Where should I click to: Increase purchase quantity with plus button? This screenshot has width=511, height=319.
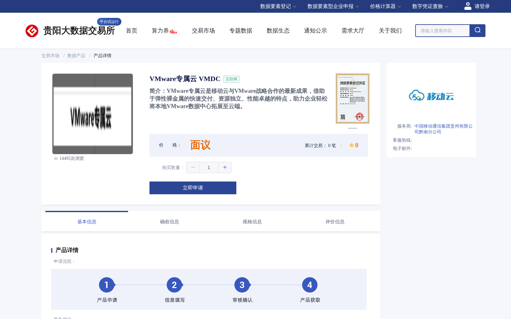[x=225, y=167]
